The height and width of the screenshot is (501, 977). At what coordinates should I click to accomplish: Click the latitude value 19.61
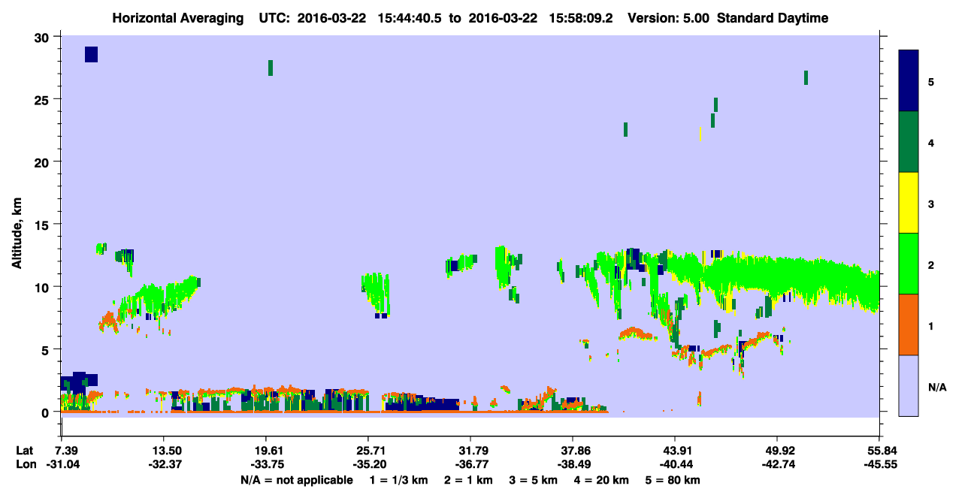tap(265, 451)
